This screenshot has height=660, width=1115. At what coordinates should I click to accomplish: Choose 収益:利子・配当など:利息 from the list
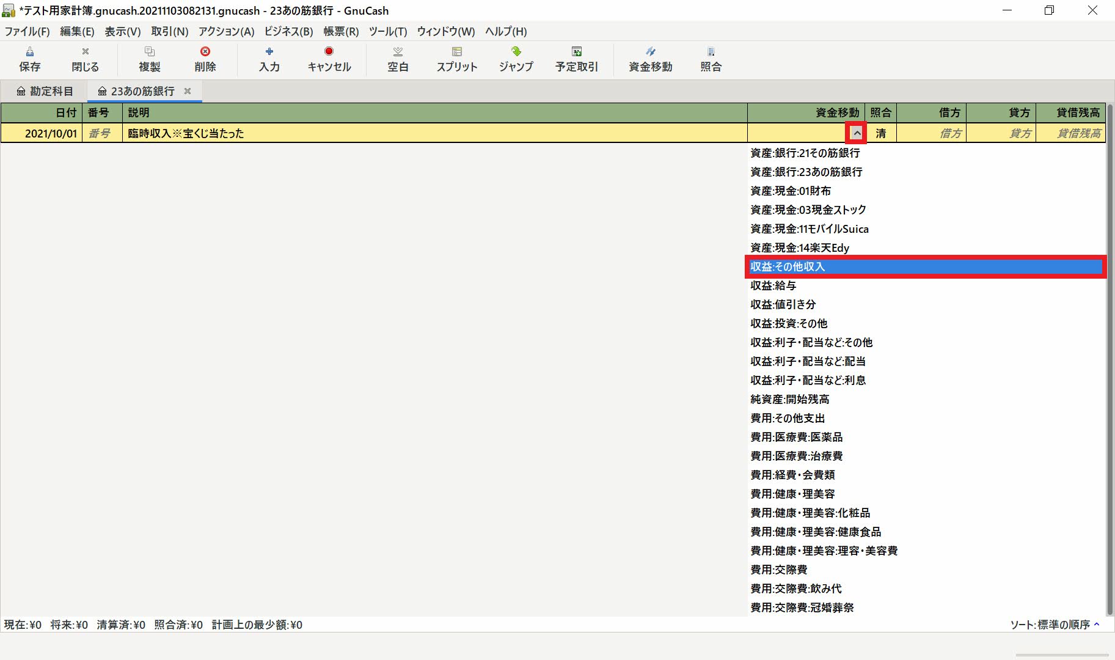926,380
